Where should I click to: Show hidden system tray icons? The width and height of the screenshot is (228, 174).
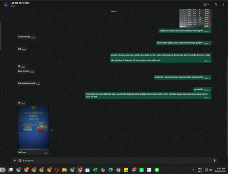point(193,170)
